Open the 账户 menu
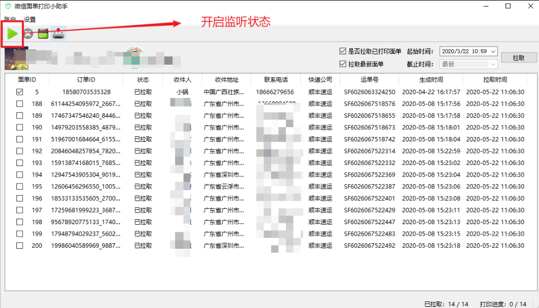 pyautogui.click(x=10, y=20)
